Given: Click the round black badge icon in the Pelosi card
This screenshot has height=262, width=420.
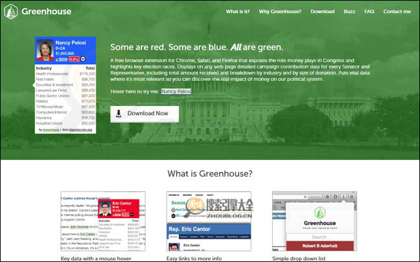Looking at the screenshot, I should (x=83, y=59).
